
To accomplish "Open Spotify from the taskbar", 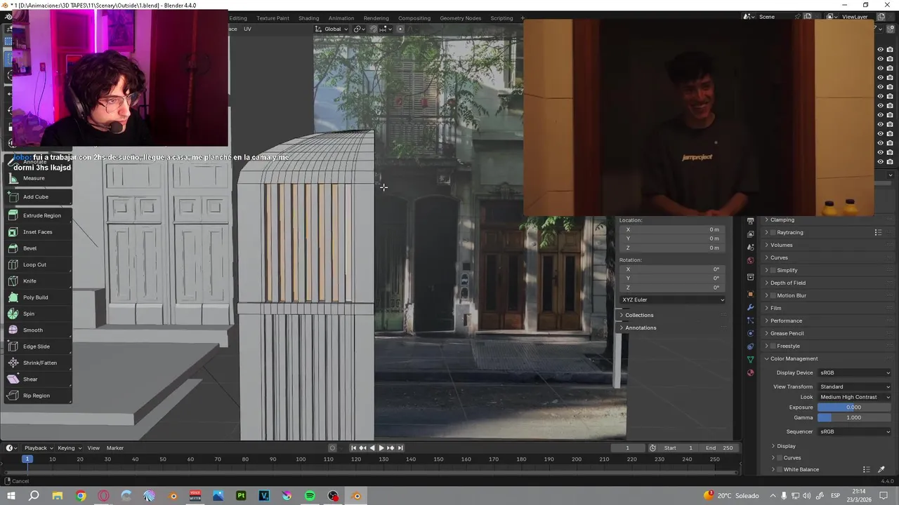I will point(310,496).
